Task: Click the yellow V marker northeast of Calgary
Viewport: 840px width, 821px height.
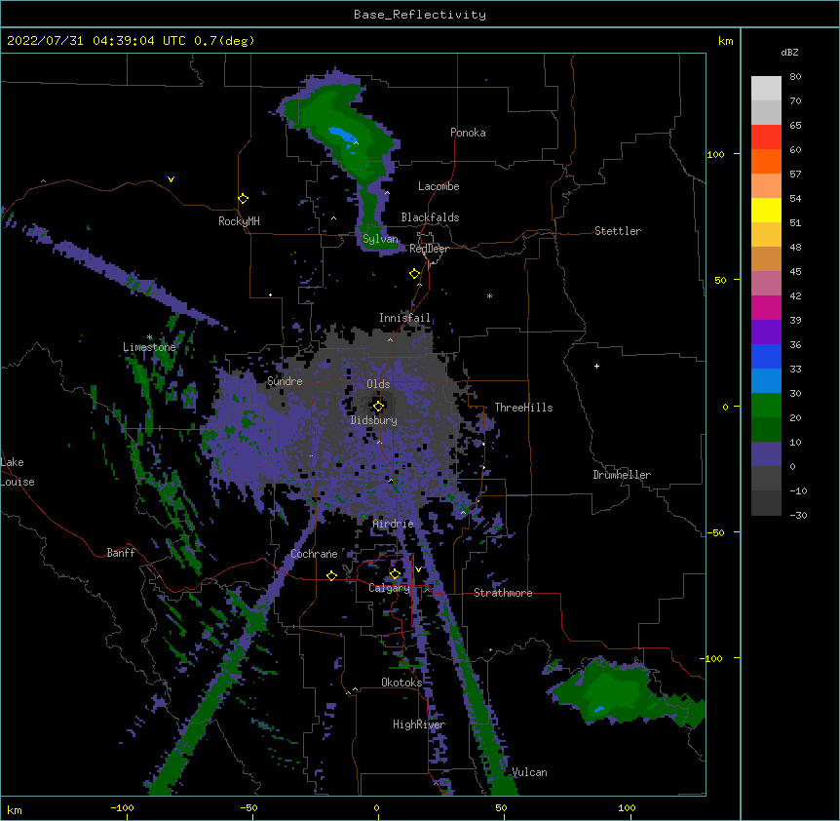Action: [x=418, y=569]
